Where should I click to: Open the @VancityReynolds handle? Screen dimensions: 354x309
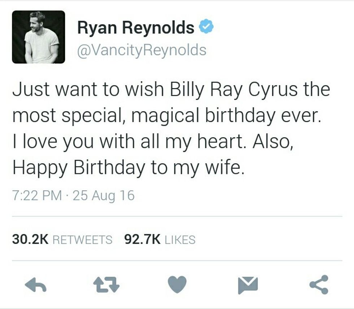click(142, 50)
